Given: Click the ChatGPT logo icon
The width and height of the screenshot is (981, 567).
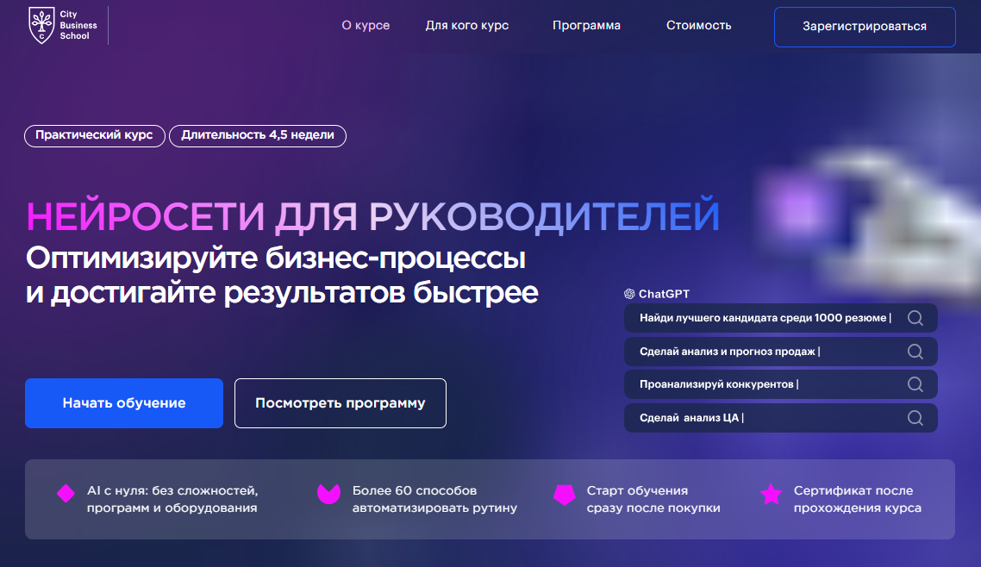Looking at the screenshot, I should (629, 294).
